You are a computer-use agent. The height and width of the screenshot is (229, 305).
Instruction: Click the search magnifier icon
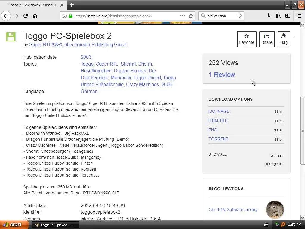(203, 16)
